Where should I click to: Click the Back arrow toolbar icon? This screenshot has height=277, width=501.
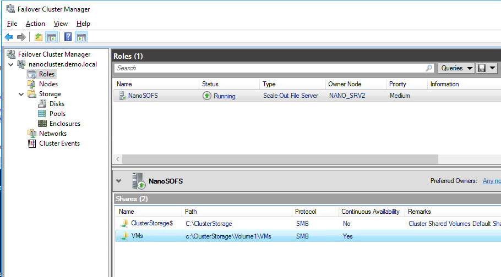(x=9, y=37)
